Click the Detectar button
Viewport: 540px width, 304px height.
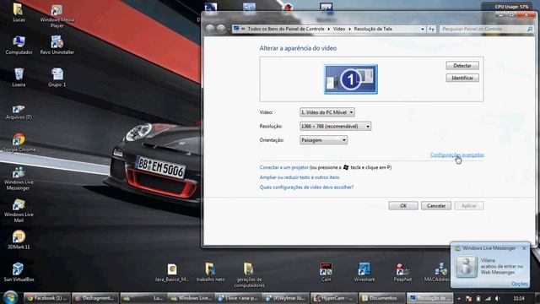click(x=462, y=66)
